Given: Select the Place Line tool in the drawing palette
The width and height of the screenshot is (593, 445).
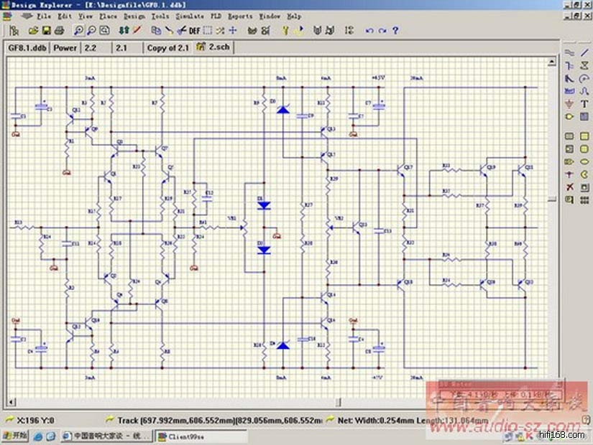Looking at the screenshot, I should [584, 53].
